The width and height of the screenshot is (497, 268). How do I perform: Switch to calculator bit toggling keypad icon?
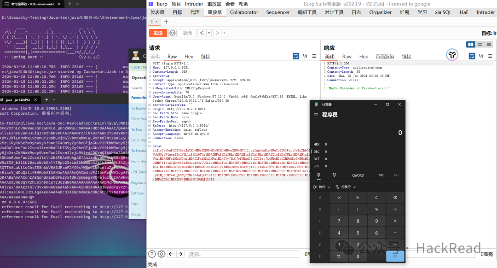[335, 175]
